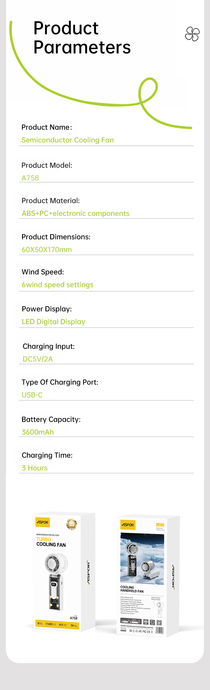Click the ABS+PC+electronic components text
210x690 pixels.
click(x=75, y=213)
